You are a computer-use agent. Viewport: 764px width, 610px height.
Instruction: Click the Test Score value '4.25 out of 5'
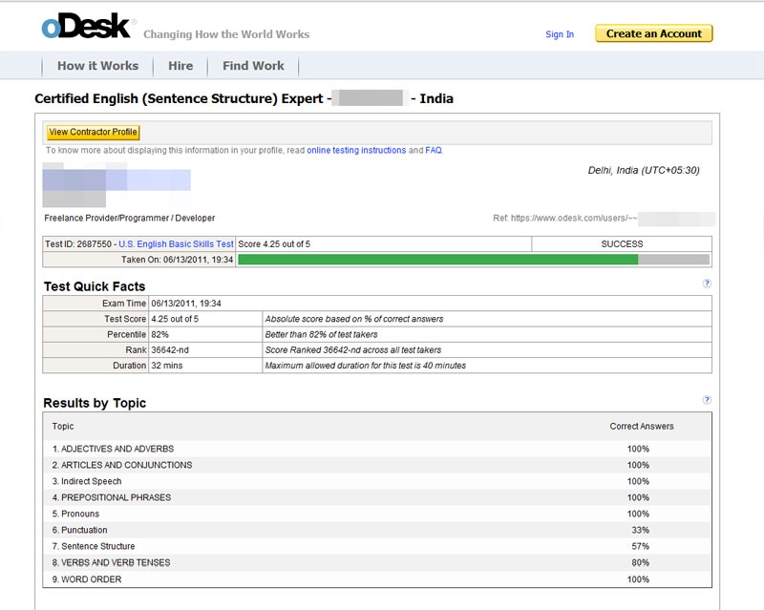[x=175, y=319]
